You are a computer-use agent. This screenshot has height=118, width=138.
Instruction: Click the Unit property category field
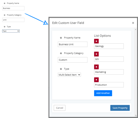[13, 20]
